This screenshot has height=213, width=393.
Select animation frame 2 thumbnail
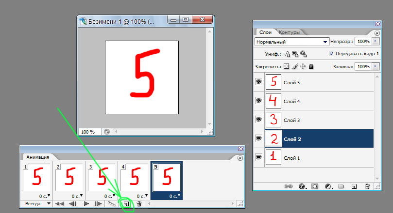click(x=69, y=178)
